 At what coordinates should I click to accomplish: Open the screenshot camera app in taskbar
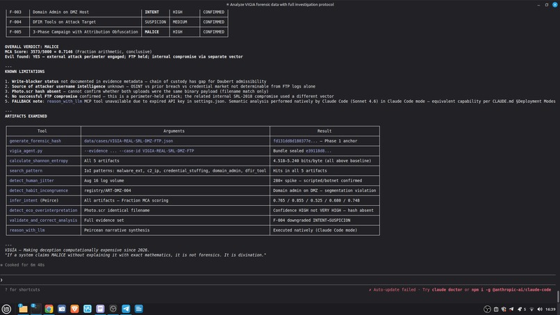click(62, 309)
